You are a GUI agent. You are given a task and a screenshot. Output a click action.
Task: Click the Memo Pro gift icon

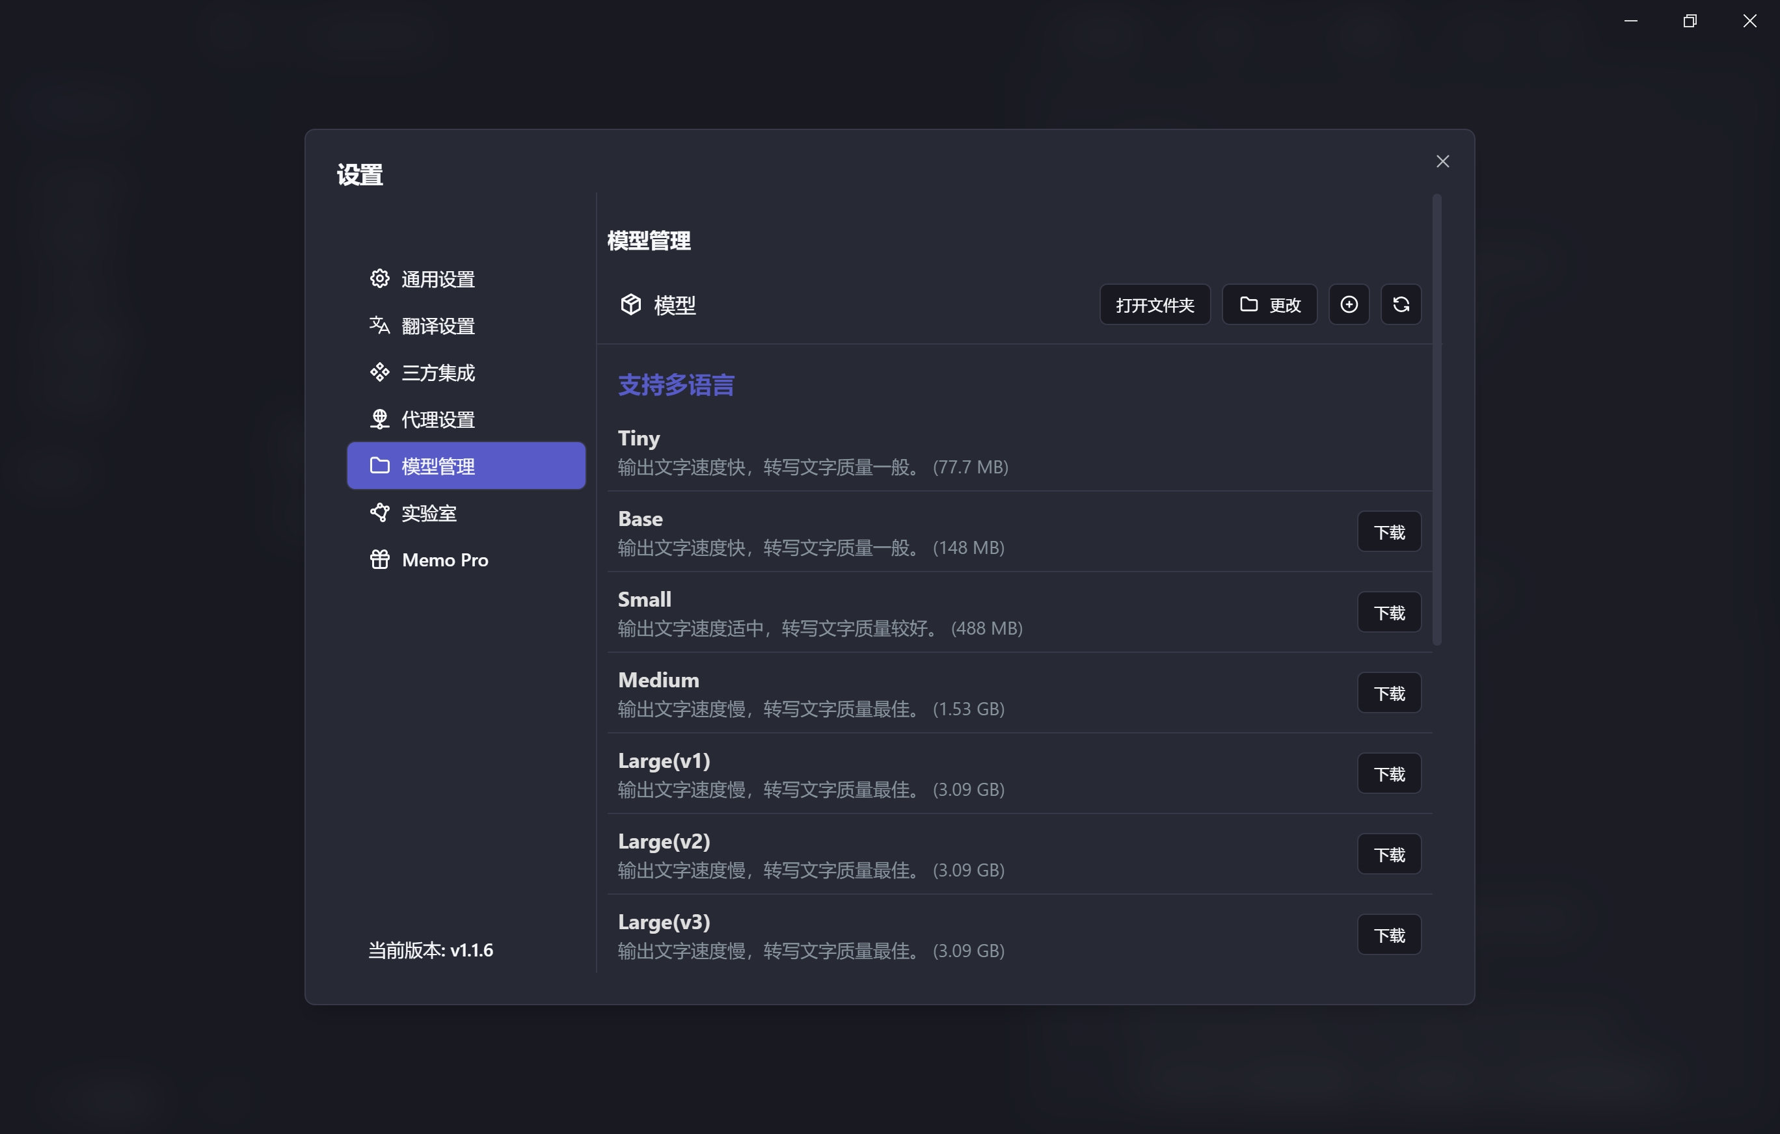(x=379, y=559)
